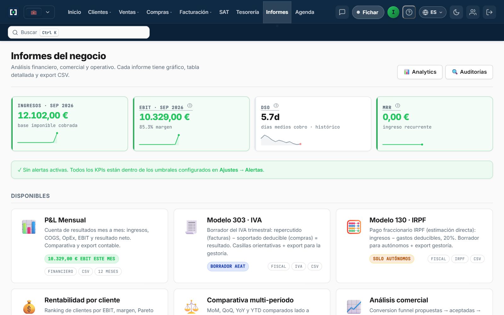
Task: Click the info icon next to MRR
Action: 398,106
